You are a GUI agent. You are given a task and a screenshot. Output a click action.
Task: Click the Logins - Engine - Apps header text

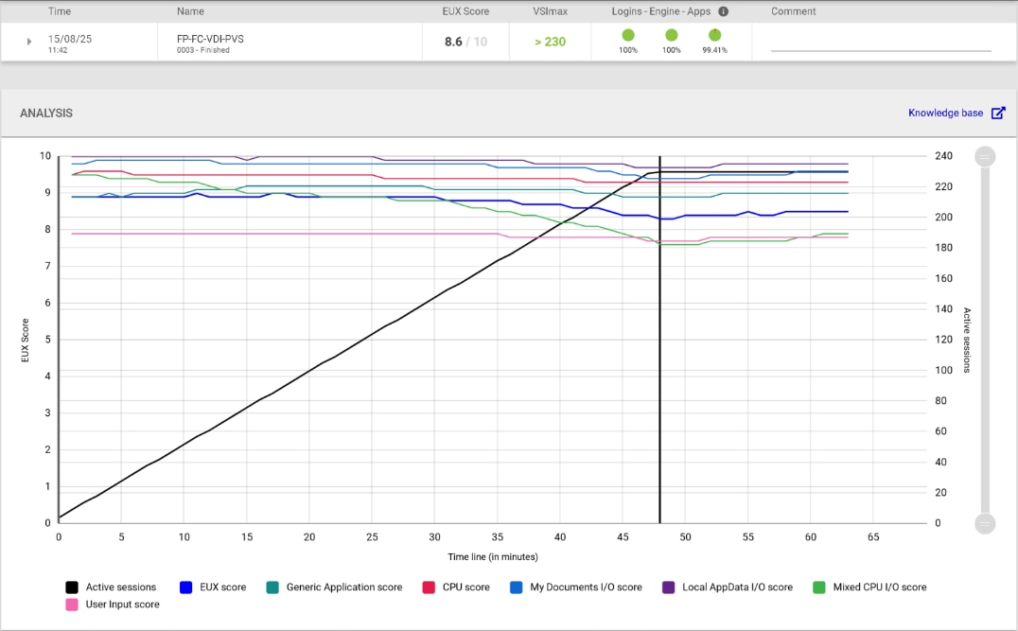[x=661, y=11]
